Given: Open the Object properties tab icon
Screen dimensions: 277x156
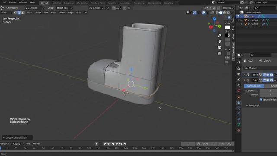Looking at the screenshot, I should point(238,97).
